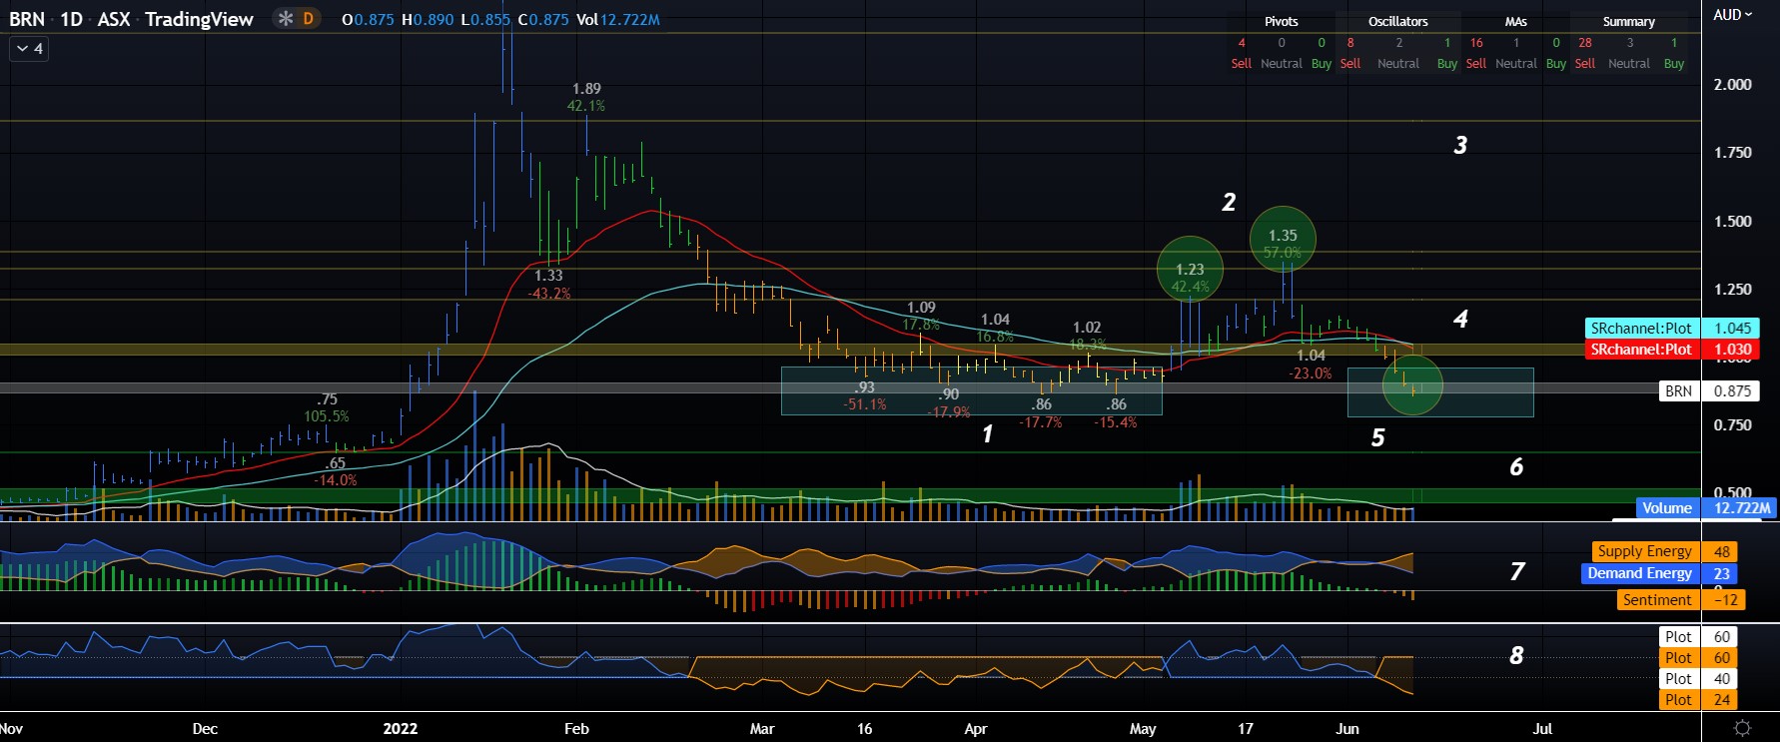
Task: Select the Oscillators column in ratings table
Action: tap(1397, 21)
